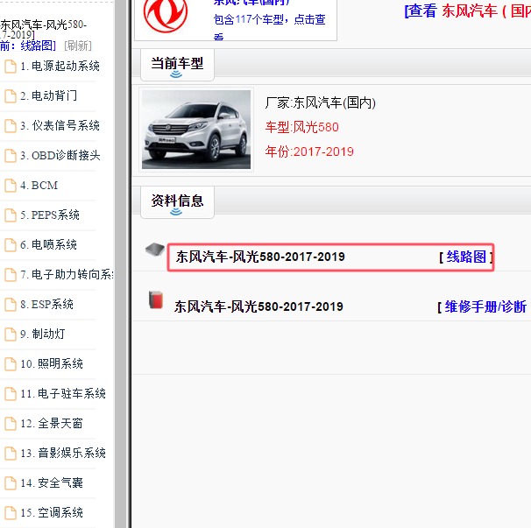Select the 资料信息 tab
This screenshot has width=531, height=528.
(x=177, y=202)
